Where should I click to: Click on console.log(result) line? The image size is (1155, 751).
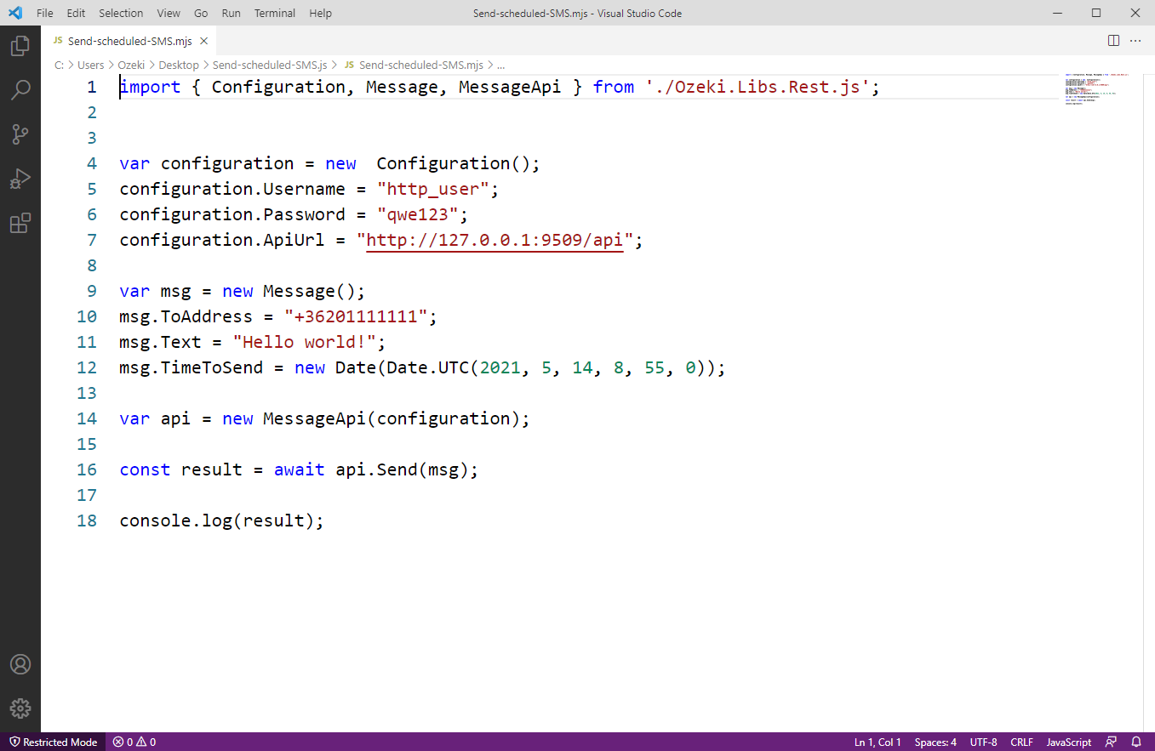[x=222, y=521]
